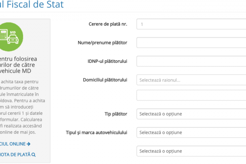Click the Nume/prenume plătitor label
246x164 pixels.
(102, 43)
